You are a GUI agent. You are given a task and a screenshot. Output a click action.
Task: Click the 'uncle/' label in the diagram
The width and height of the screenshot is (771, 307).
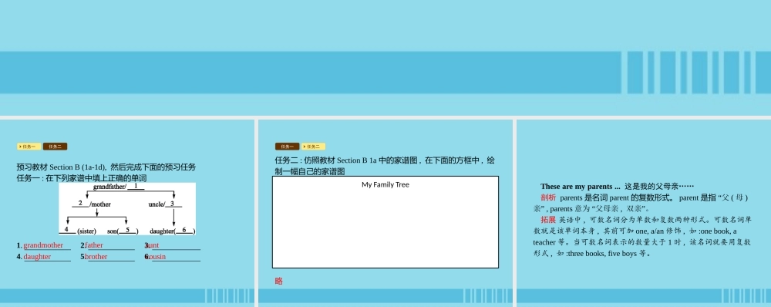coord(157,204)
